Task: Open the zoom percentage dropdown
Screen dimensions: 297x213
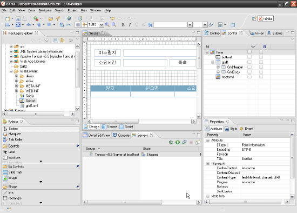Action: tap(102, 25)
